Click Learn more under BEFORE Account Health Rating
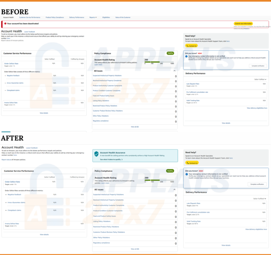This screenshot has width=271, height=255. (98, 65)
